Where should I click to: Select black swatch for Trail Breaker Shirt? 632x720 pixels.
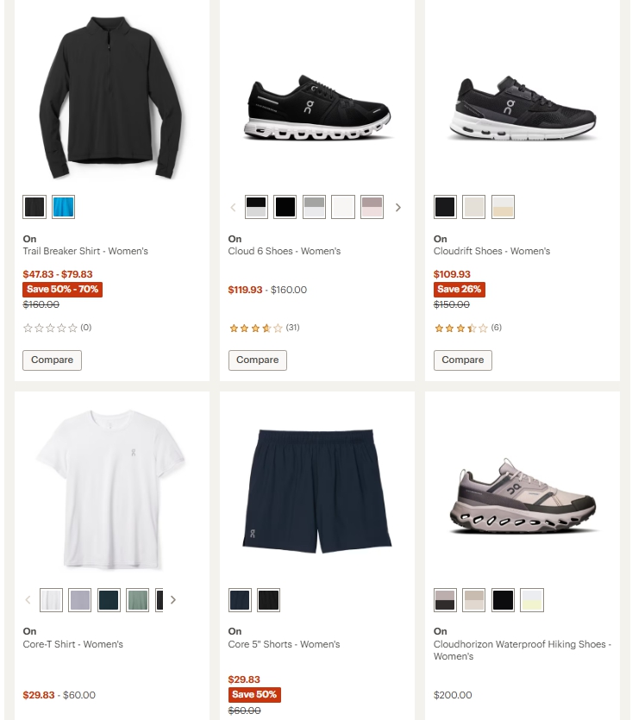click(34, 207)
